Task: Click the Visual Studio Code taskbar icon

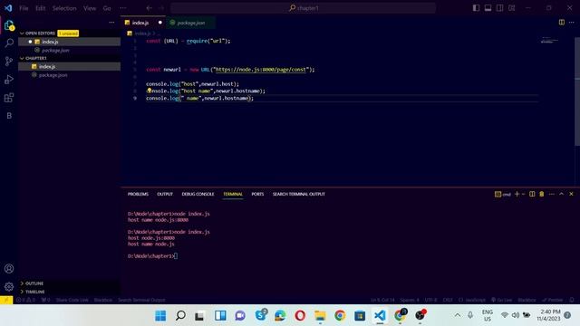Action: pos(380,316)
